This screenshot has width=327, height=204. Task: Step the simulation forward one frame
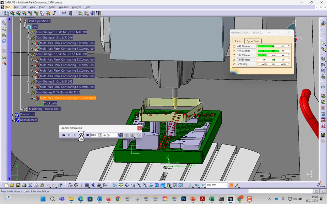pos(75,135)
